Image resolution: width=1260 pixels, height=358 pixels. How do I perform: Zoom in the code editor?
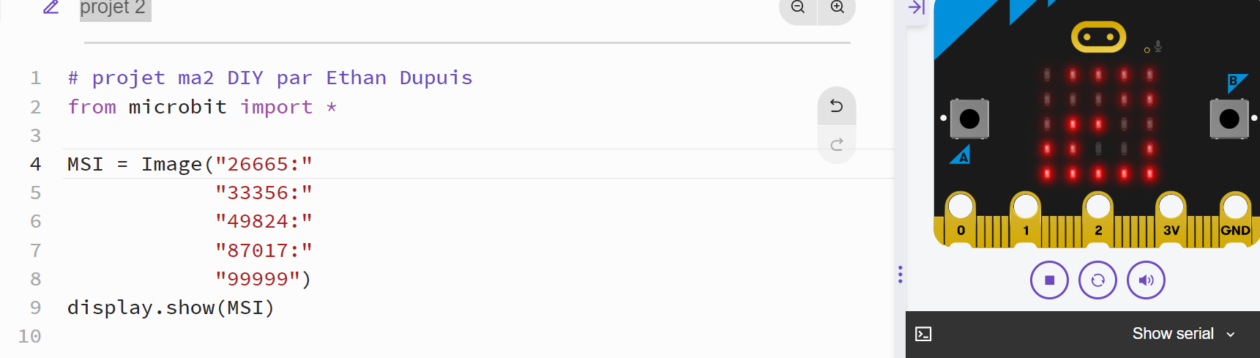tap(837, 9)
